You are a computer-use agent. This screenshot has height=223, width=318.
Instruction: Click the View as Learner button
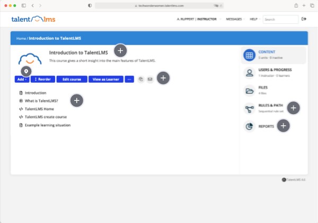105,79
